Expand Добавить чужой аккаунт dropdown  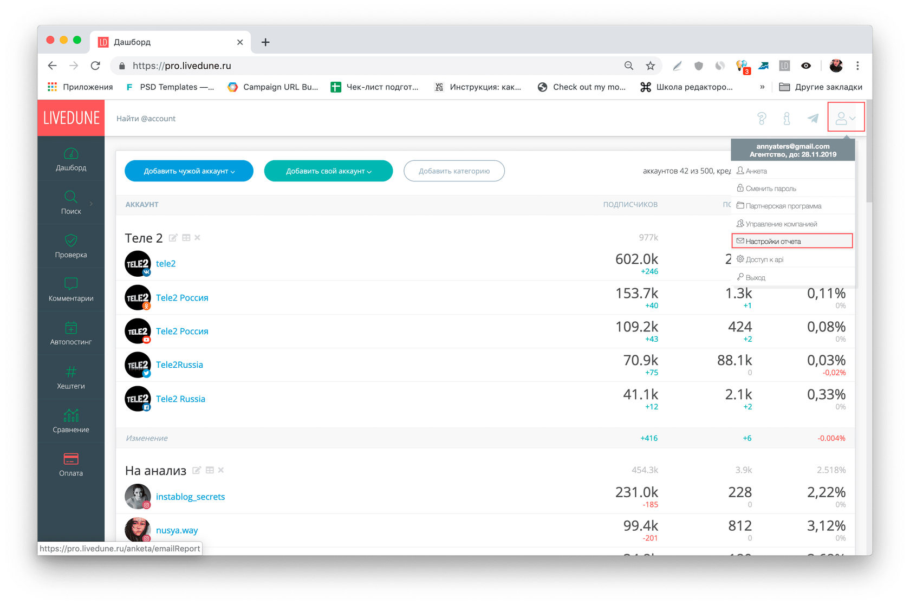pyautogui.click(x=189, y=171)
